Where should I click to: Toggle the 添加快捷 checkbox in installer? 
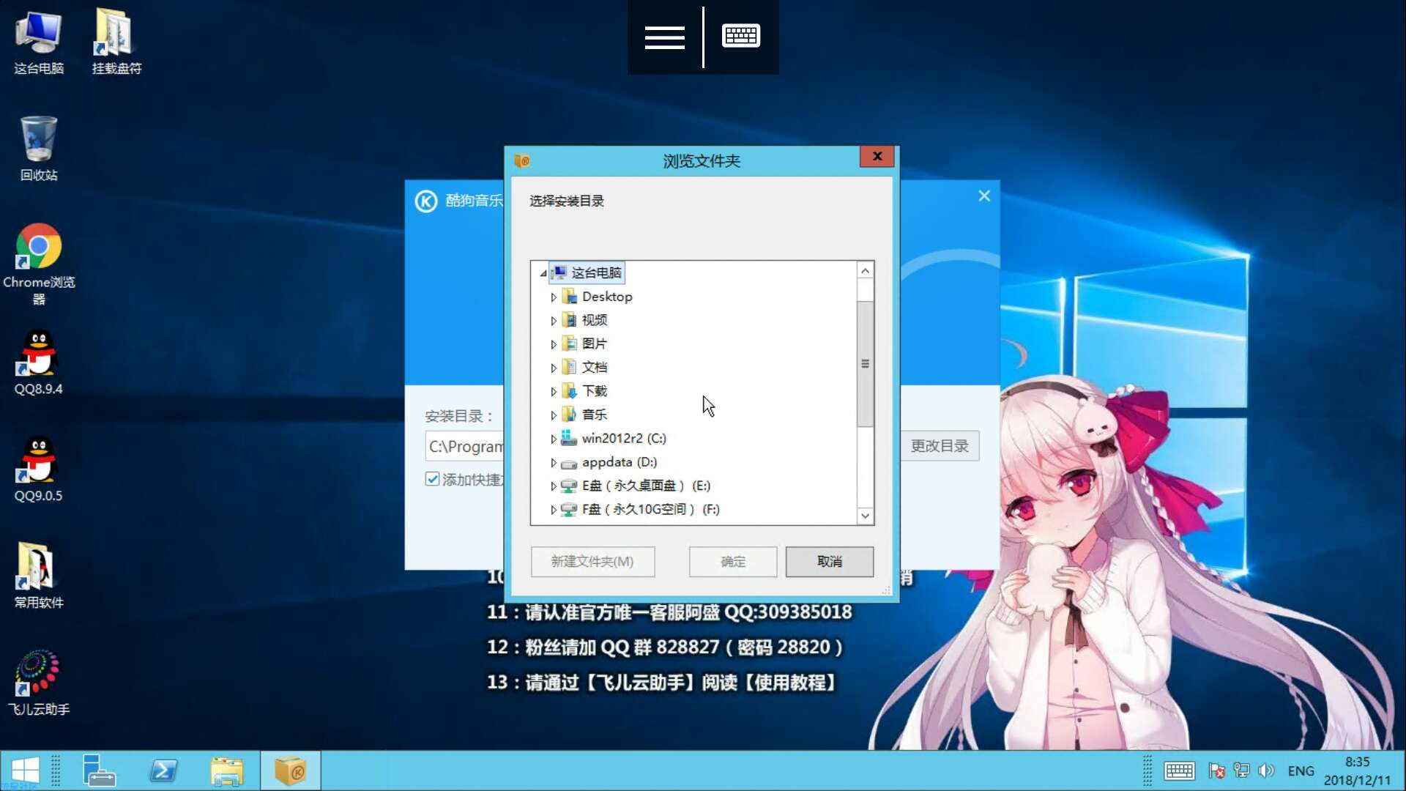pos(432,479)
